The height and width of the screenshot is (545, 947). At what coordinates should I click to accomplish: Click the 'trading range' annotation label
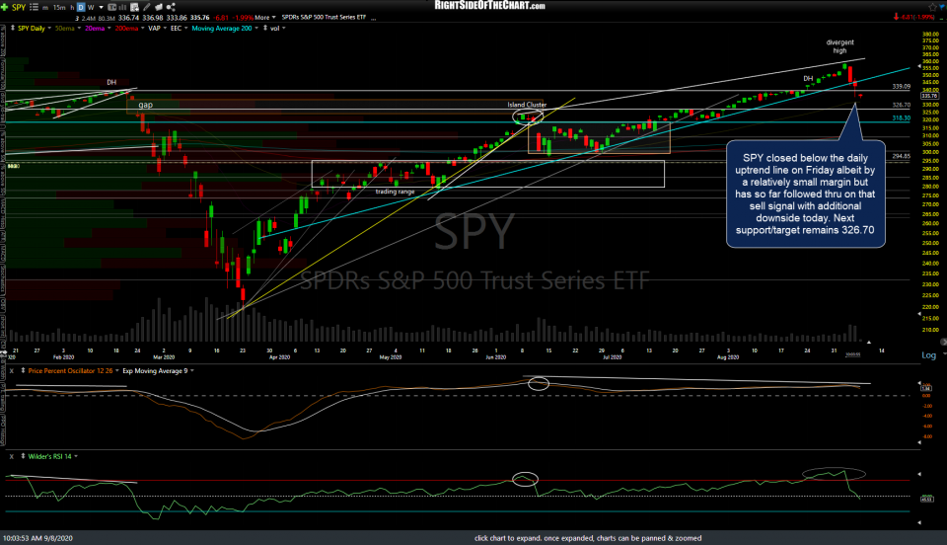tap(395, 192)
